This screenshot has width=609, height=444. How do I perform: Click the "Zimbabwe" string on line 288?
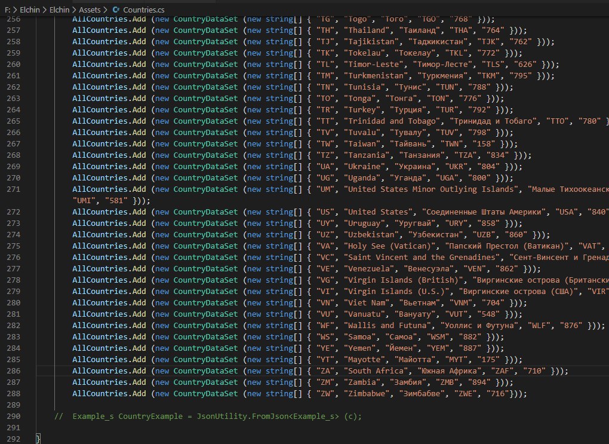point(367,393)
